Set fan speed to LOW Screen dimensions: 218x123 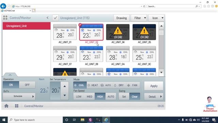(79, 96)
